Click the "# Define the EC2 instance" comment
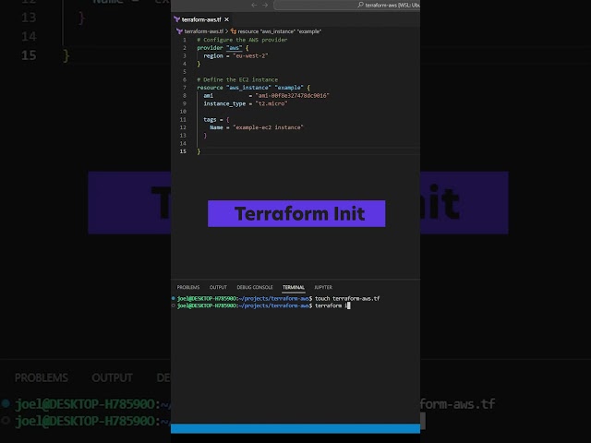Image resolution: width=591 pixels, height=443 pixels. coord(237,79)
